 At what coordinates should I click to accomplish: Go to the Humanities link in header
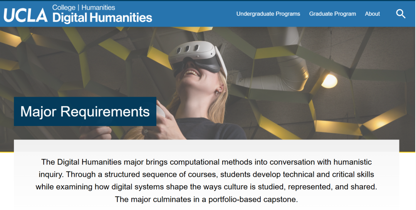[x=98, y=7]
